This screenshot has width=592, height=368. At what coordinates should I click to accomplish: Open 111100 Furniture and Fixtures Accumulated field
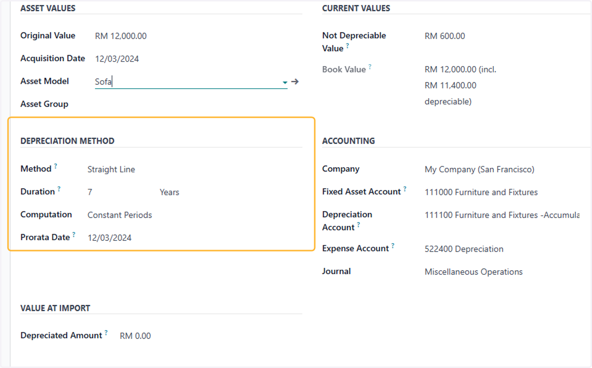502,215
